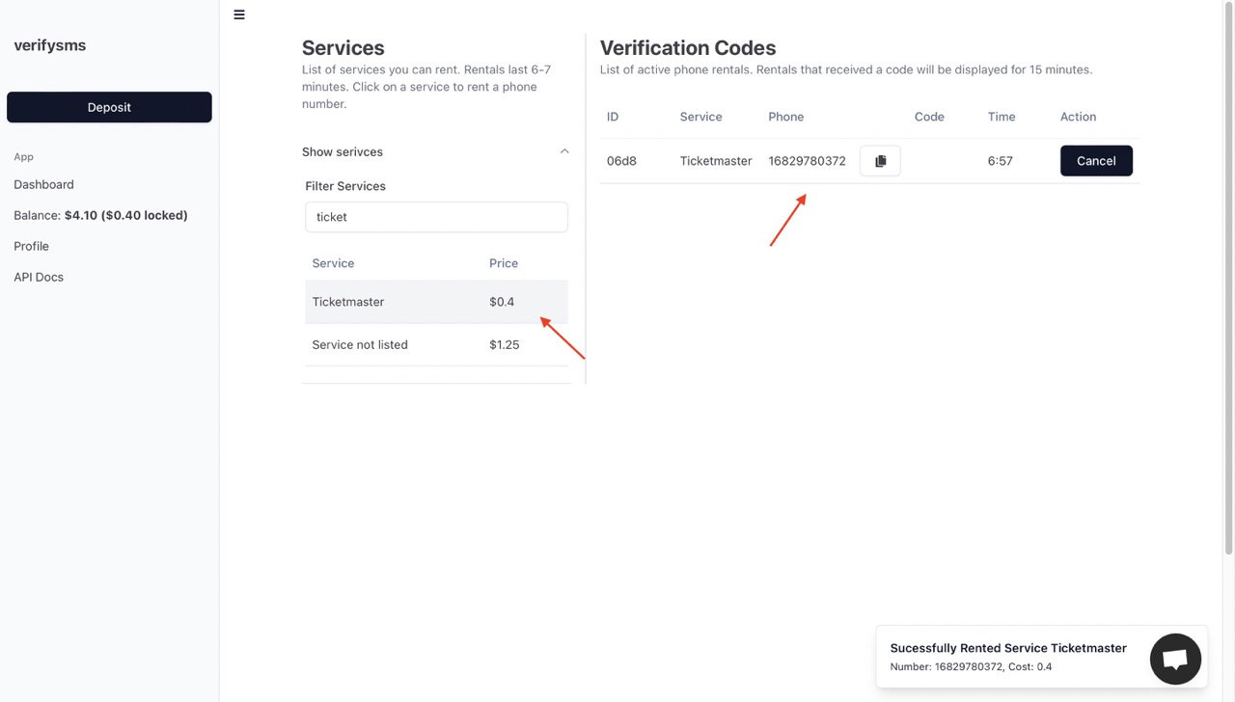This screenshot has height=702, width=1235.
Task: Click the page vertical scrollbar
Action: (1228, 280)
